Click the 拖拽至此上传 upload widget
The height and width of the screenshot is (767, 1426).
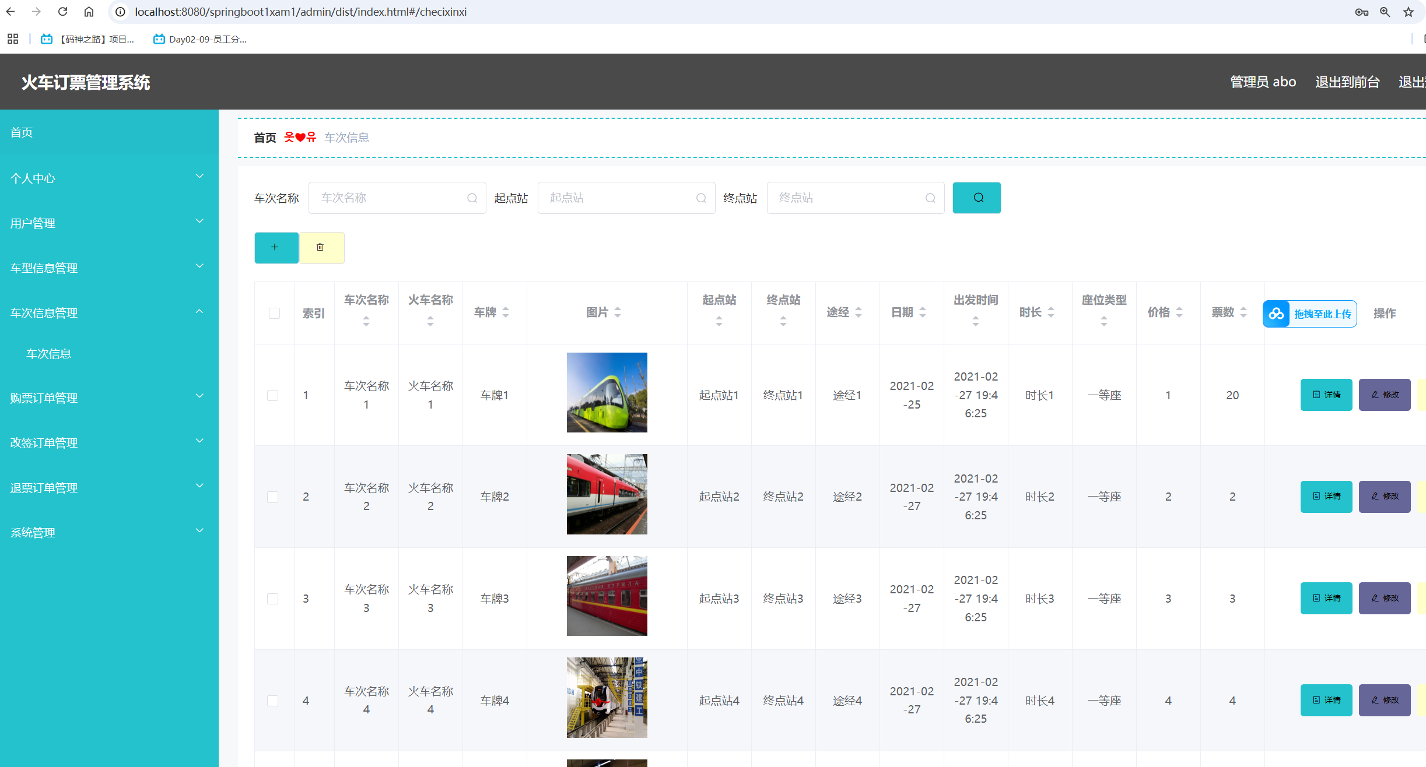click(x=1310, y=314)
